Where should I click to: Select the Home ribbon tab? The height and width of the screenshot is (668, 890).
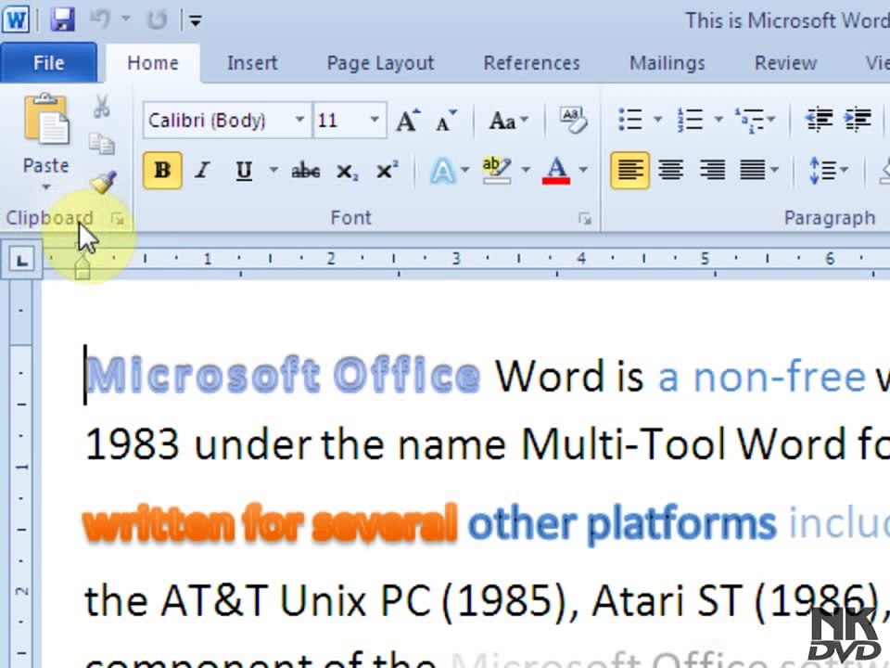tap(153, 62)
